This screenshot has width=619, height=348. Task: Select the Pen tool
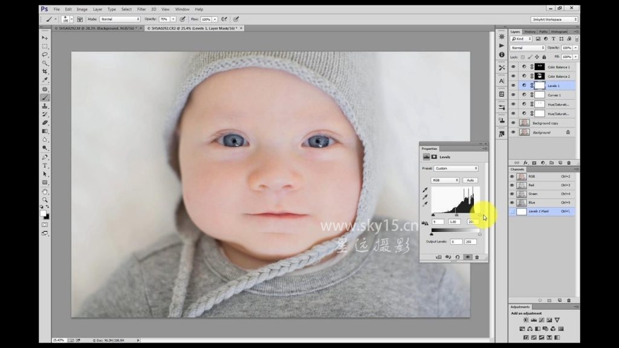pos(45,157)
